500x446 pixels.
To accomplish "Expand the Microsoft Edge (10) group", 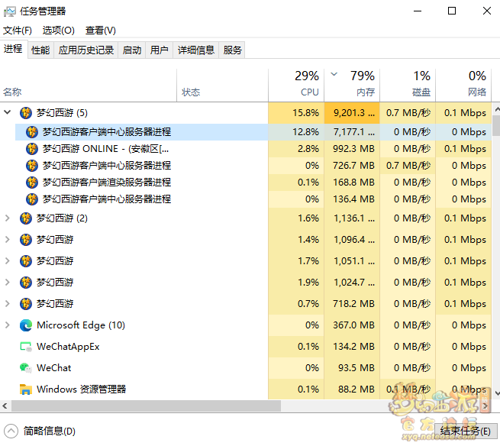I will point(8,325).
